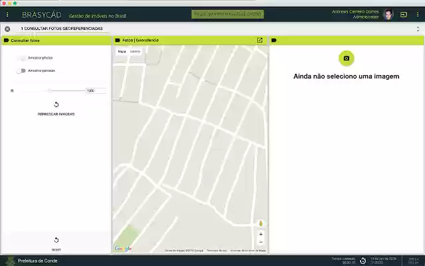
Task: Open the left three-dot main menu
Action: (7, 15)
